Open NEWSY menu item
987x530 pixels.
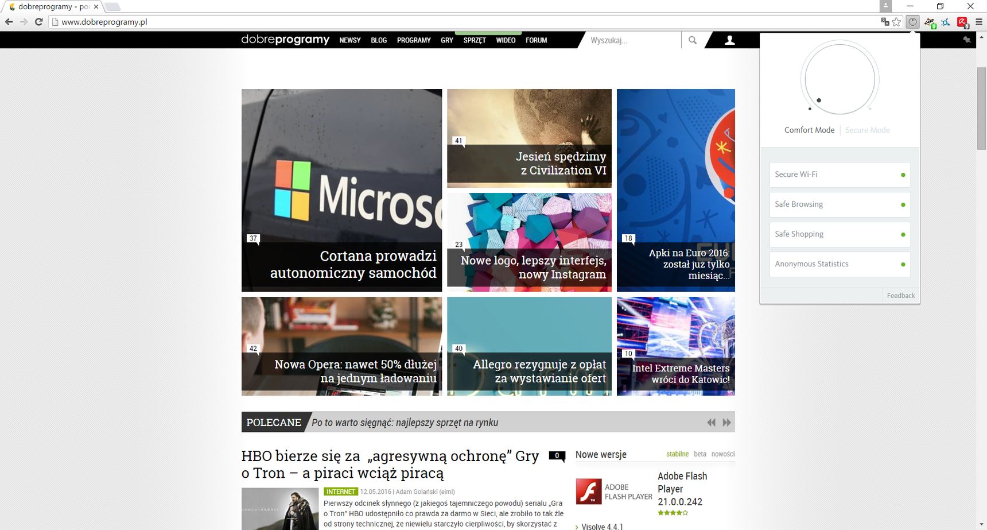click(x=349, y=40)
